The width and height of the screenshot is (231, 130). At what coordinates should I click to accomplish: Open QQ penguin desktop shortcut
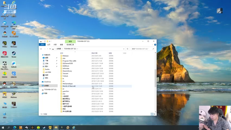pos(5,85)
